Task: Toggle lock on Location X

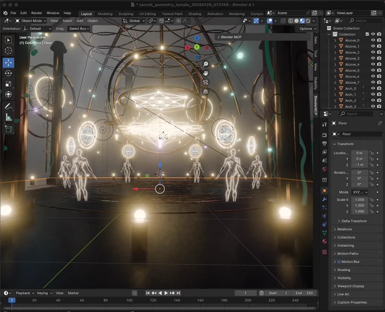Action: click(371, 153)
